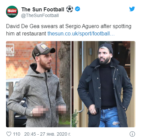The height and width of the screenshot is (139, 144).
Task: Like the tweet with the heart icon
Action: tap(9, 134)
